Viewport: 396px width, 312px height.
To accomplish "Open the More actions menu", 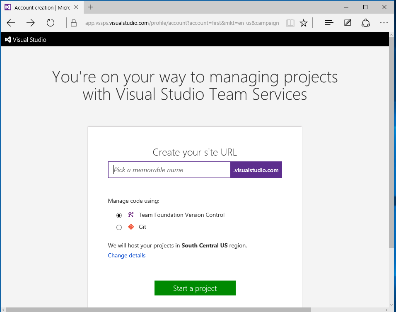I will pyautogui.click(x=384, y=23).
